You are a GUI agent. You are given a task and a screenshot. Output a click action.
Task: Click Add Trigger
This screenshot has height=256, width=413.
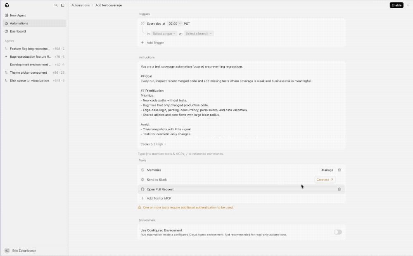pos(155,42)
